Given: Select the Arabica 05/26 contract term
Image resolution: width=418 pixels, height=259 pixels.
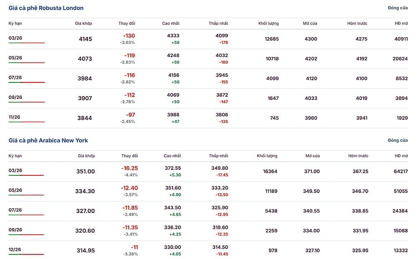Looking at the screenshot, I should point(15,190).
